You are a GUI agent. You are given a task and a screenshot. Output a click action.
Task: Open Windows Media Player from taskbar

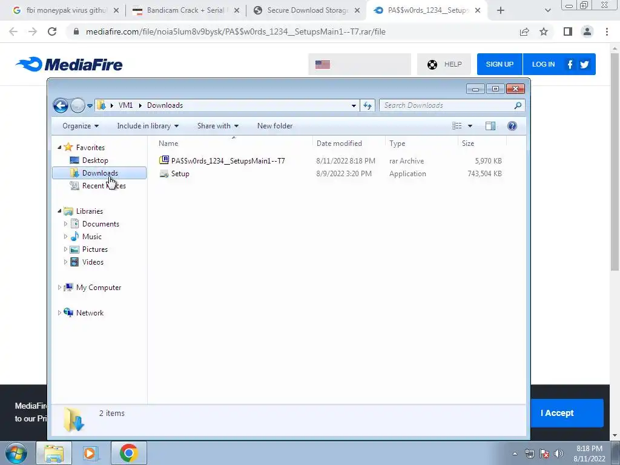pos(90,453)
